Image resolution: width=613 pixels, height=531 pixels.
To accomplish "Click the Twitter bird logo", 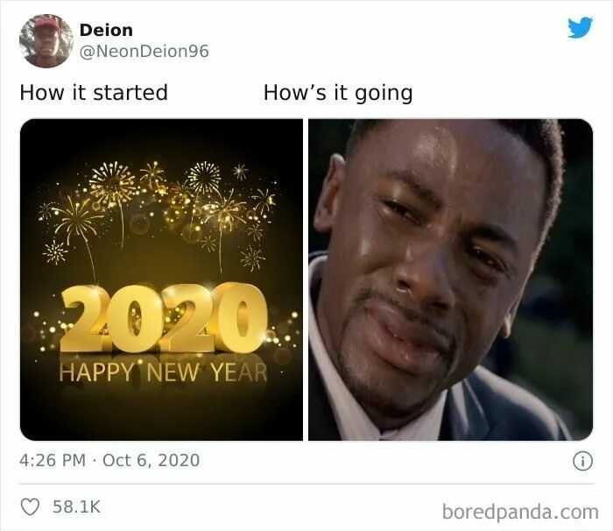I will coord(580,28).
